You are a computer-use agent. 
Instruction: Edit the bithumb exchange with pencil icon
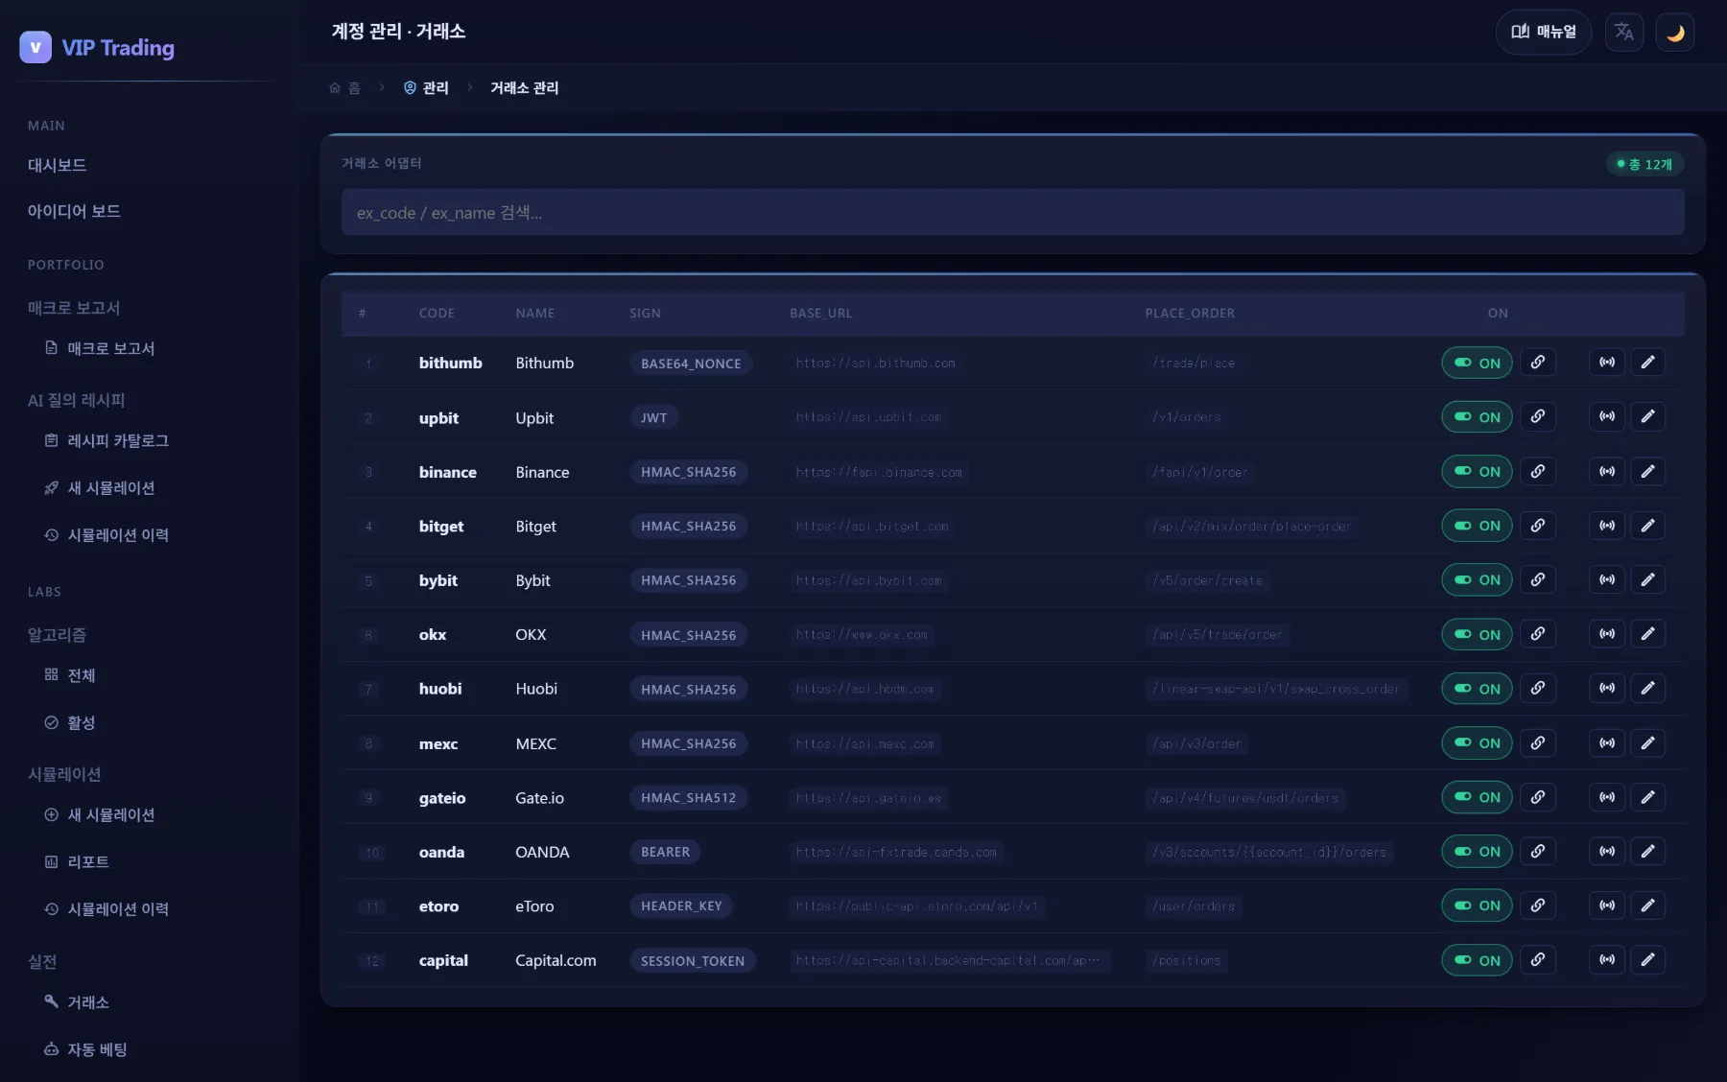pos(1647,363)
